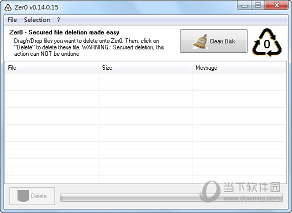Open the question mark help menu
Viewport: 292px width, 213px height.
58,20
